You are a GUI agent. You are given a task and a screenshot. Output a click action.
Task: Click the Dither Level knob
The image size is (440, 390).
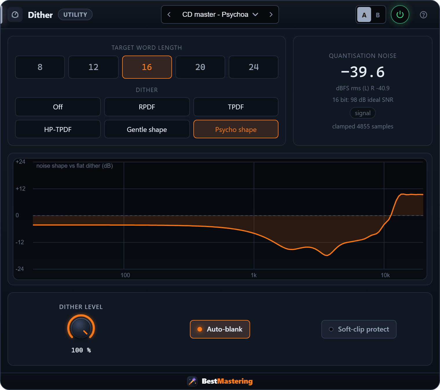[x=81, y=328]
